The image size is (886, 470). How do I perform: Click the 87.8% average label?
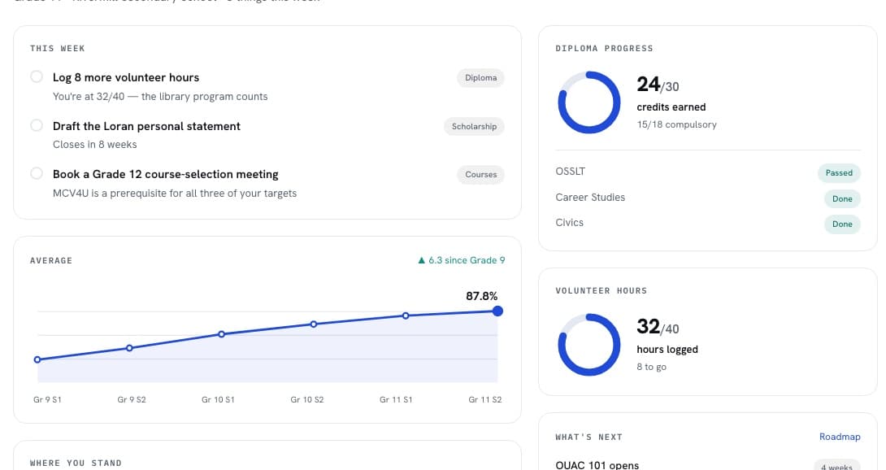(x=481, y=296)
